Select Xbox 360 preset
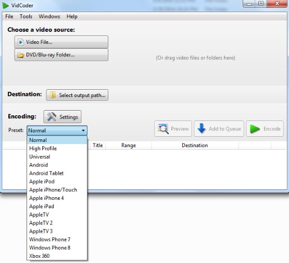 tap(57, 256)
